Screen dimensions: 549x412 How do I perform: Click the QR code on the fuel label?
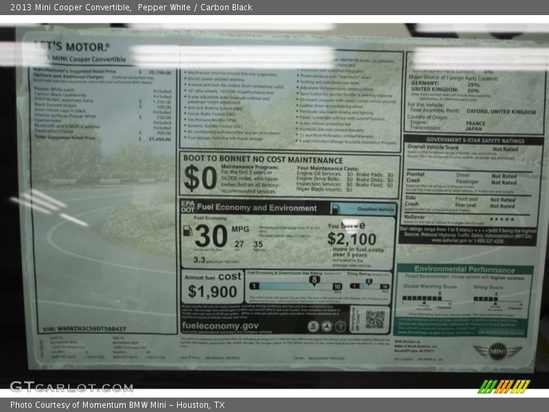tap(375, 319)
